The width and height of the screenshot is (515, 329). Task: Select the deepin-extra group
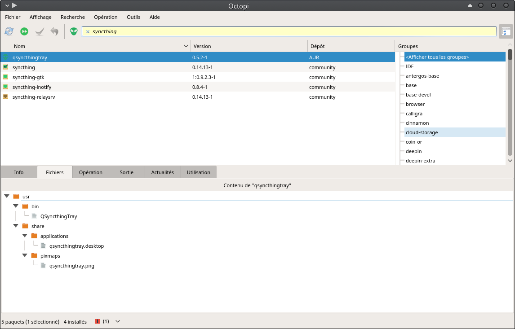(455, 161)
